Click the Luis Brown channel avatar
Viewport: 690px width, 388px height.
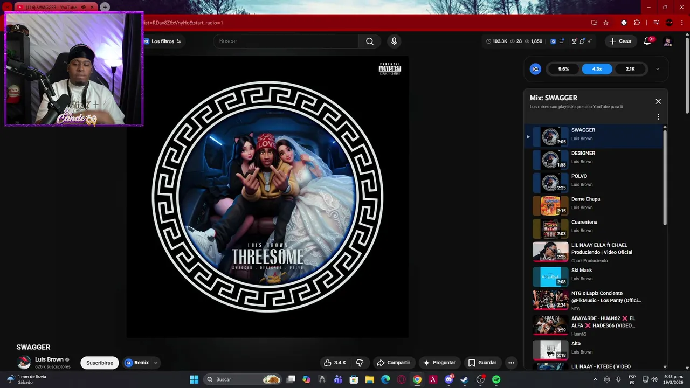point(24,363)
